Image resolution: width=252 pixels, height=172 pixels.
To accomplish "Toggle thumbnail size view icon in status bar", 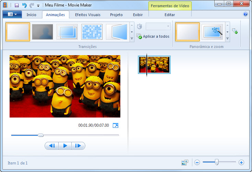I will tap(185, 162).
